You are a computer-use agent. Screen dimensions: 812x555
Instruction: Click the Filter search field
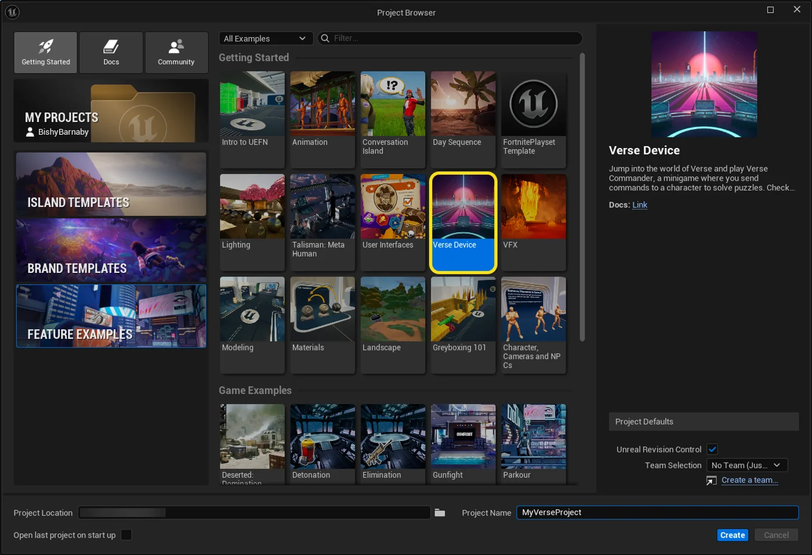tap(449, 38)
